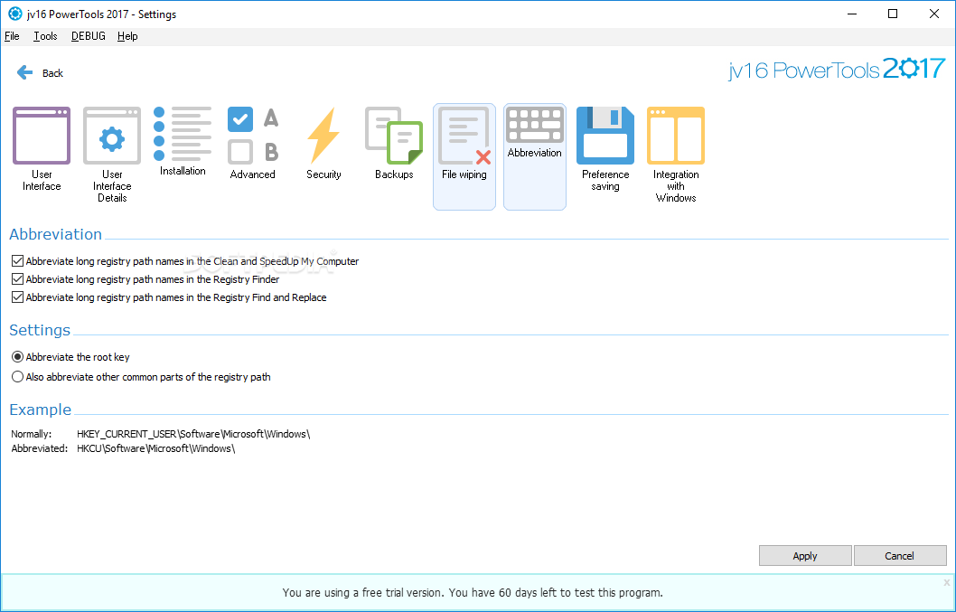Maximize the Settings window

tap(893, 14)
